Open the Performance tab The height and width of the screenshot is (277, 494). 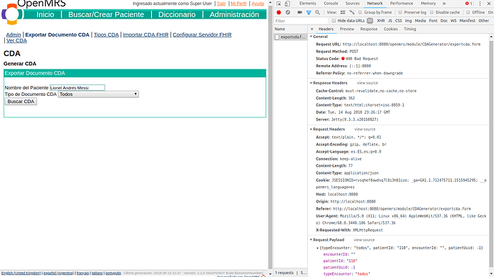402,4
